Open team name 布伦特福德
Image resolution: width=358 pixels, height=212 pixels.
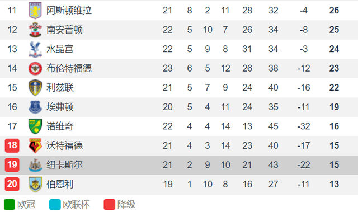[69, 68]
